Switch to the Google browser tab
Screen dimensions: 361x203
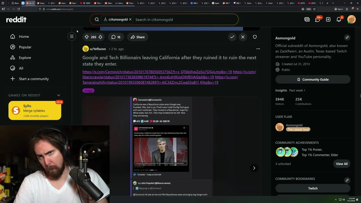(41, 3)
